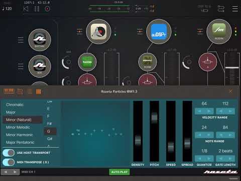Increase maximum velocity from 112
The image size is (241, 181).
tap(230, 111)
